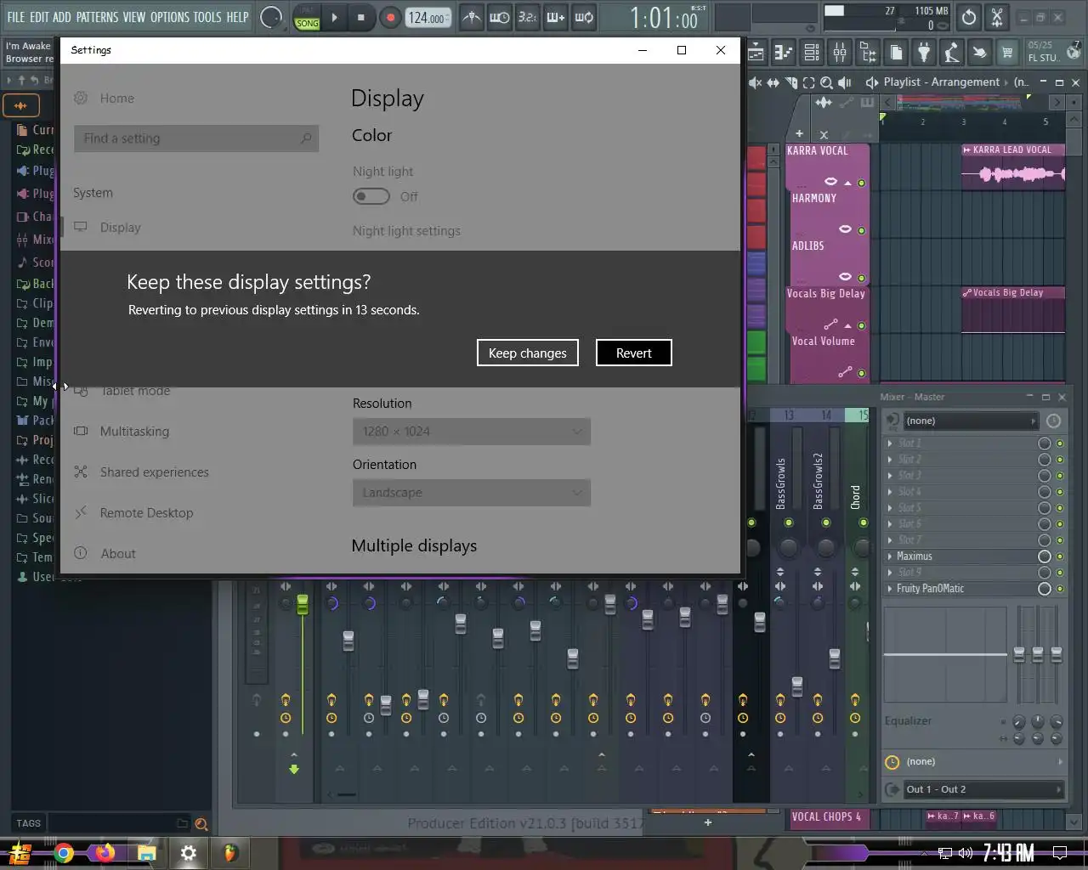Open the piano roll icon in the FL toolbar
Image resolution: width=1088 pixels, height=870 pixels.
coord(784,53)
